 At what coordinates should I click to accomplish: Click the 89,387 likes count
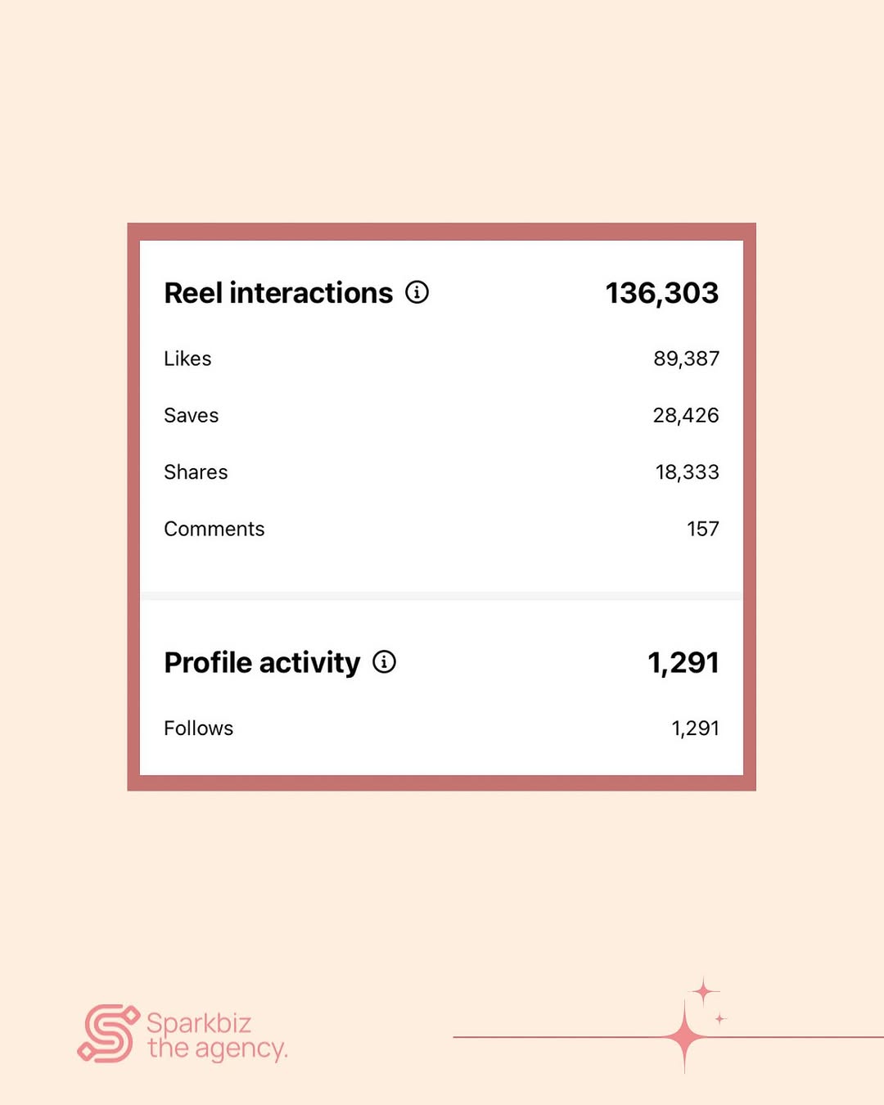tap(687, 359)
